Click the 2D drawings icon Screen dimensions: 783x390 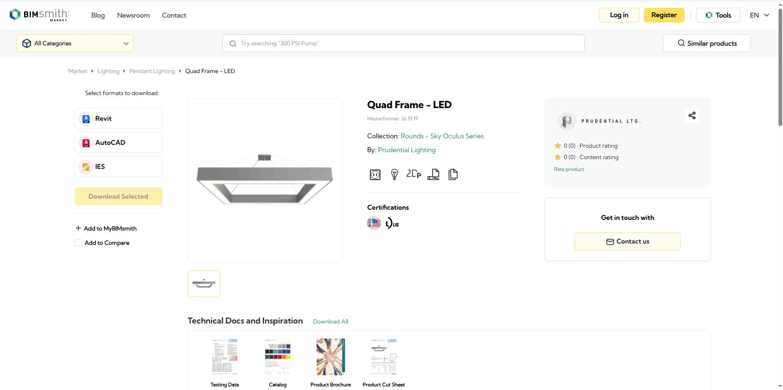[x=414, y=174]
